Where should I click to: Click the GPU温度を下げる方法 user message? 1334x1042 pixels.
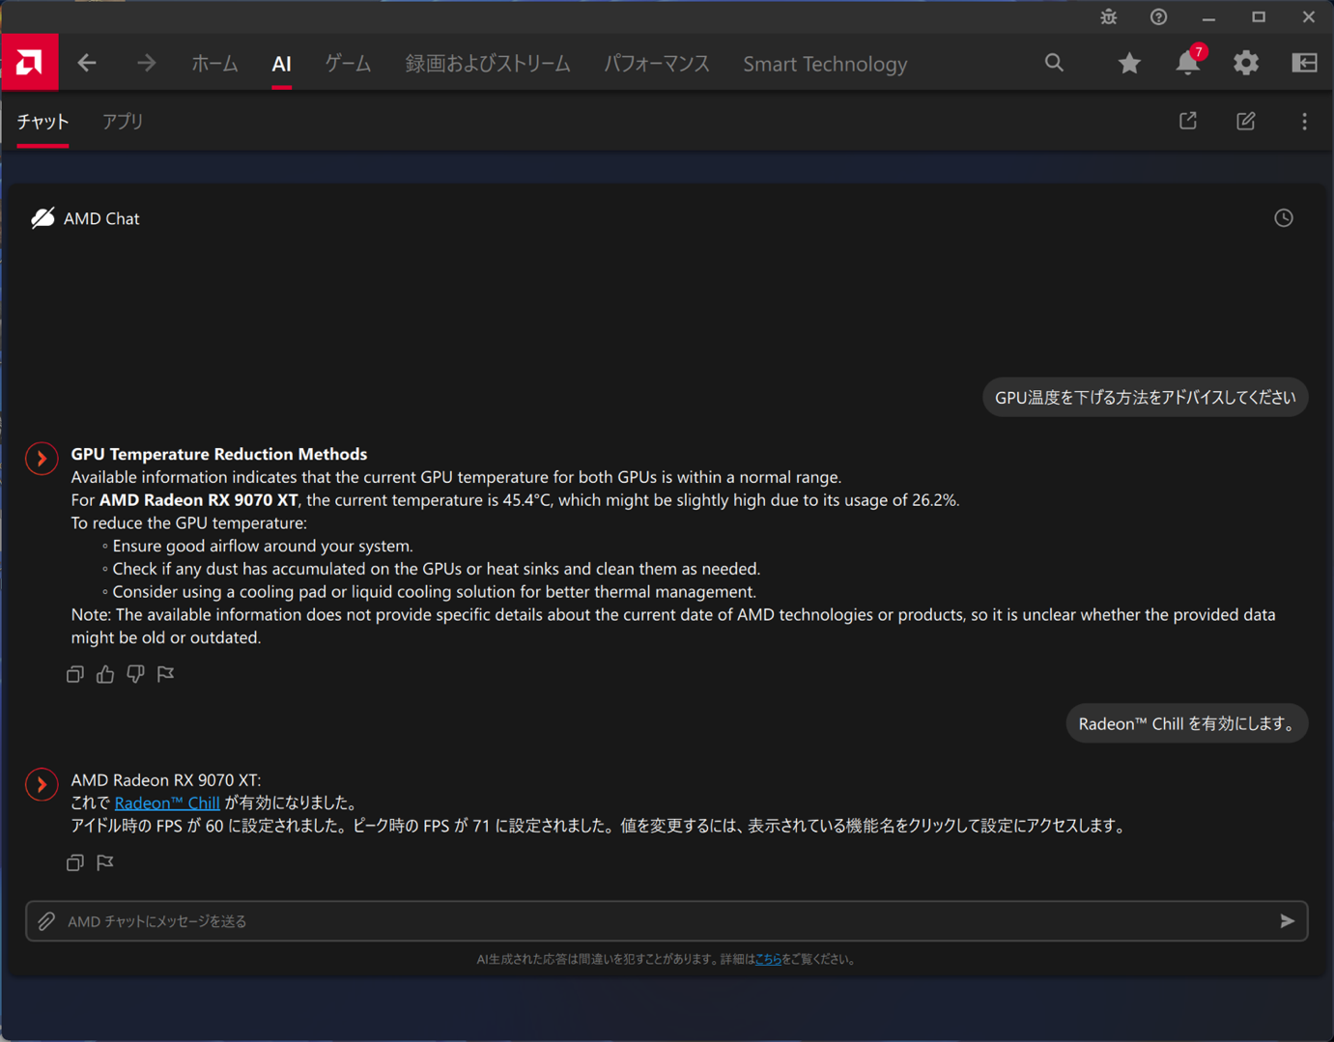point(1146,398)
